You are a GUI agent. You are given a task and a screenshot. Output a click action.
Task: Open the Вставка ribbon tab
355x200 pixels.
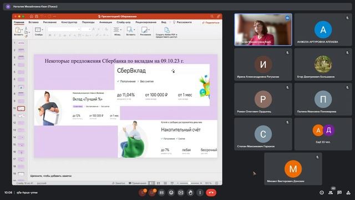33,22
